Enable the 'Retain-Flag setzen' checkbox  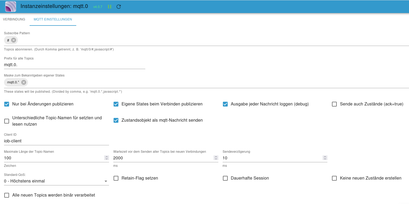click(x=116, y=178)
